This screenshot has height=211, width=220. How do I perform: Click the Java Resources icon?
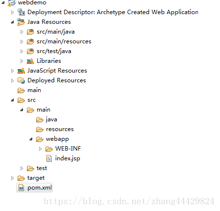click(21, 22)
